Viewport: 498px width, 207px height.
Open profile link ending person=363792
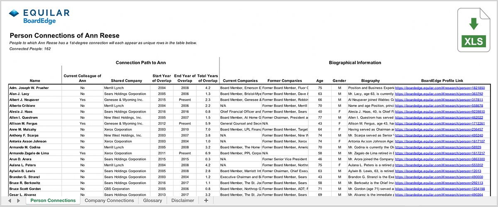(x=439, y=94)
